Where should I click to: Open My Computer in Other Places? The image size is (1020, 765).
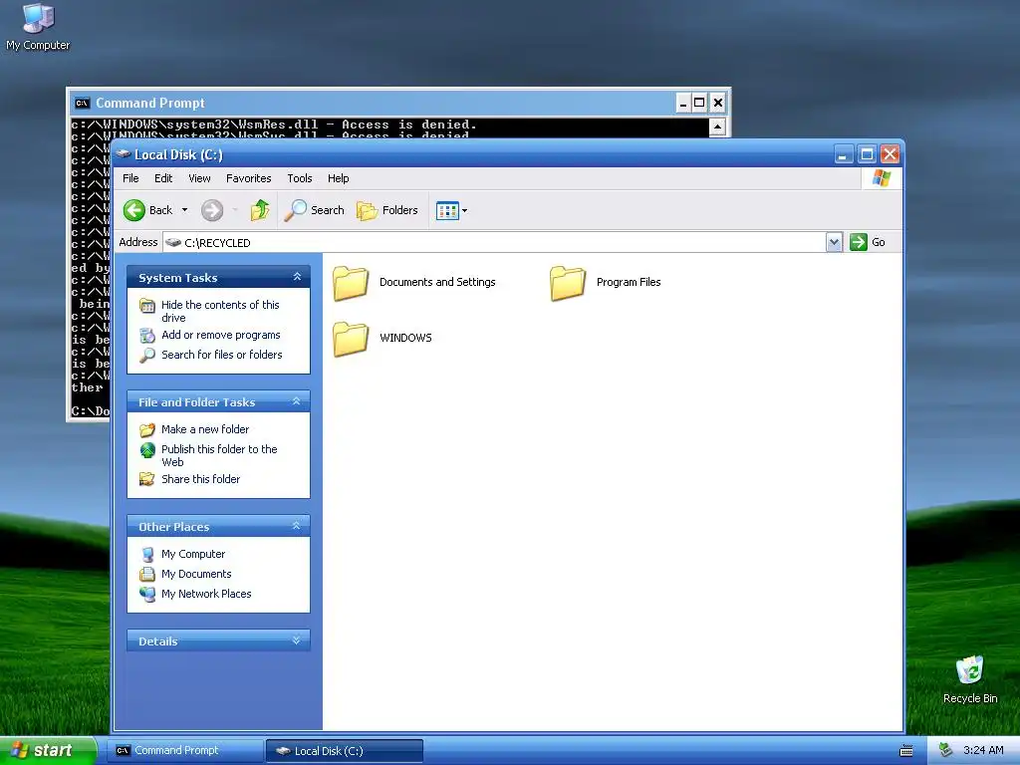tap(193, 554)
